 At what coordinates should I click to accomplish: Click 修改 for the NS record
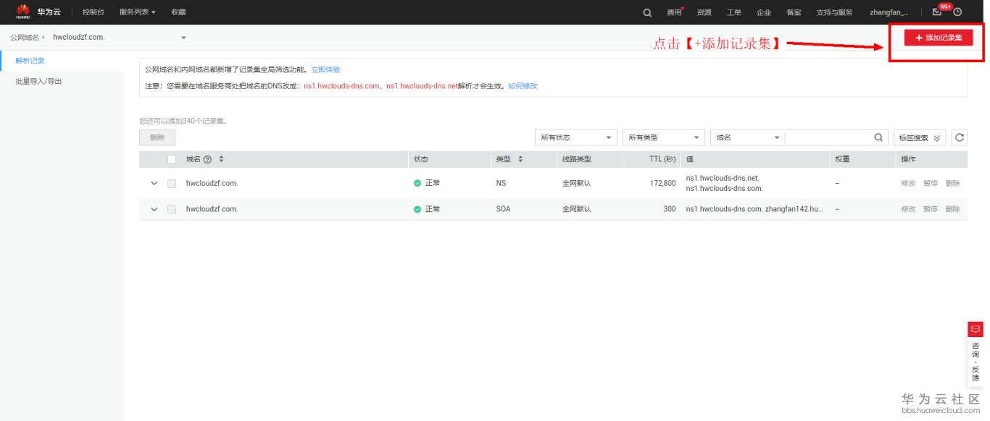[x=908, y=184]
